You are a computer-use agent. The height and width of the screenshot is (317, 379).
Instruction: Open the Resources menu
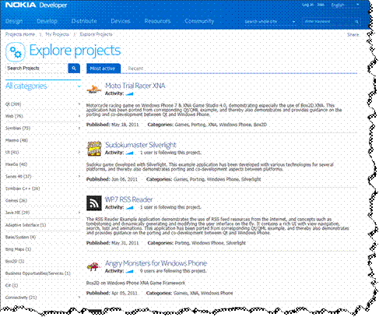point(157,21)
